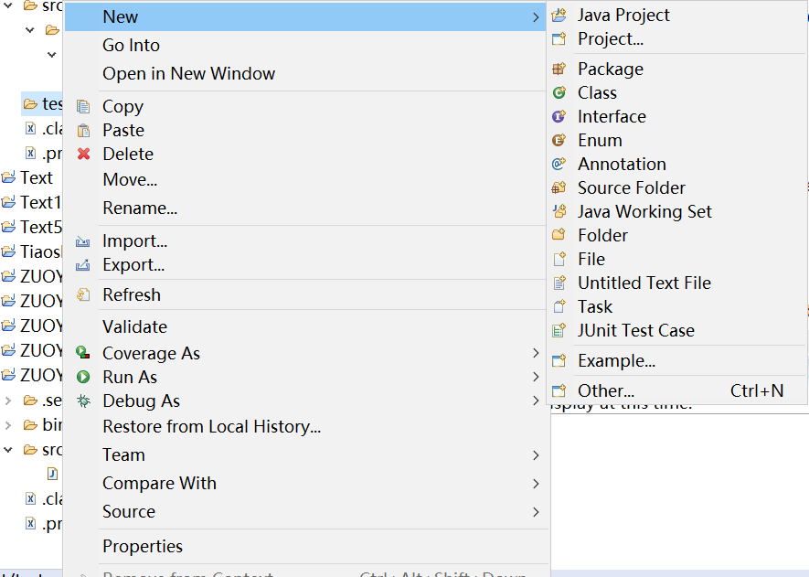Expand the Source submenu arrow

pos(536,512)
